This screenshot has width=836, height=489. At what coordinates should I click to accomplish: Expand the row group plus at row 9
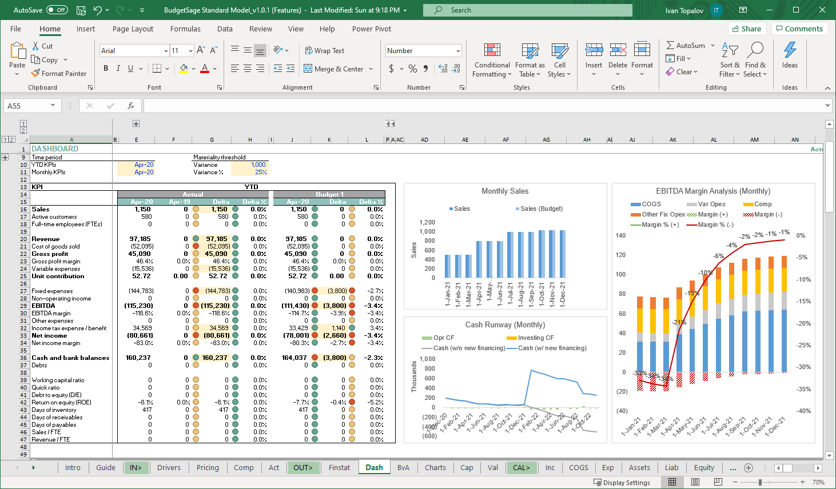click(x=6, y=157)
